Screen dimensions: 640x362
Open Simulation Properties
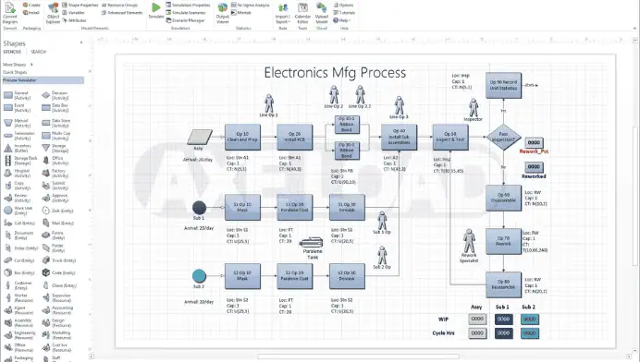[188, 5]
